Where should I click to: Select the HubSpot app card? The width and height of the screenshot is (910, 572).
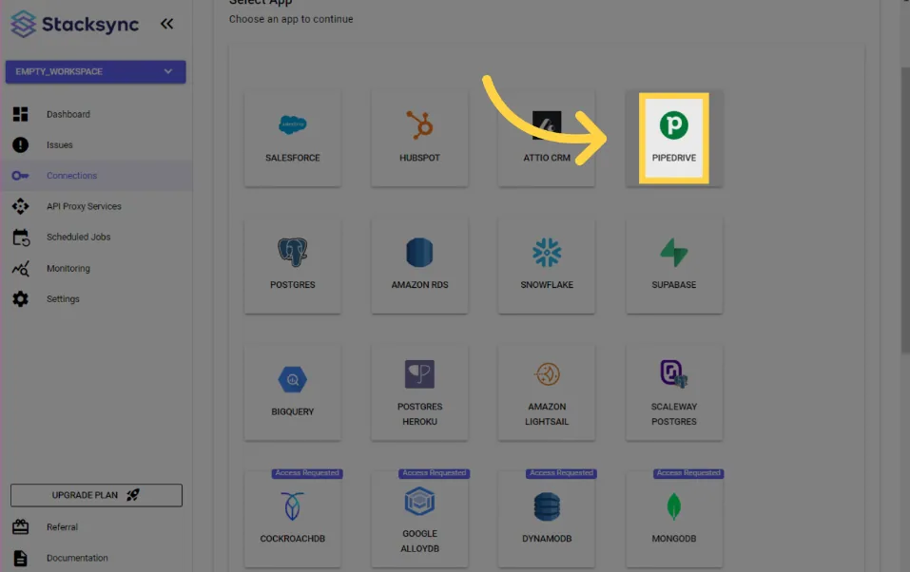pyautogui.click(x=419, y=139)
